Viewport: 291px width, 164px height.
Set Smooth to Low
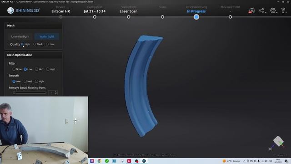[x=14, y=82]
